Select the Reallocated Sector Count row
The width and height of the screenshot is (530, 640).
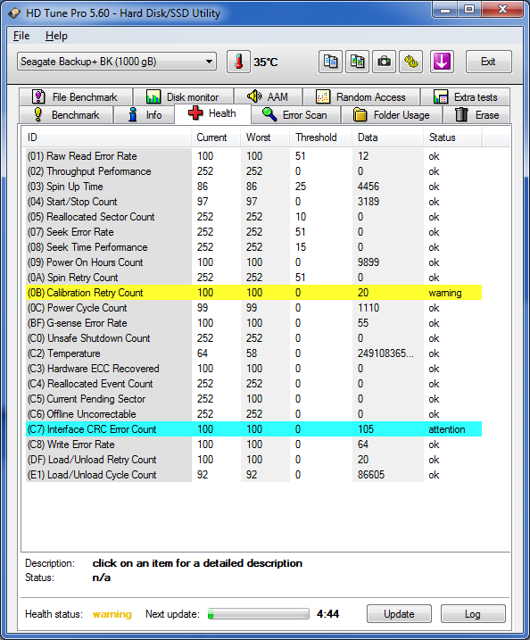coord(253,217)
